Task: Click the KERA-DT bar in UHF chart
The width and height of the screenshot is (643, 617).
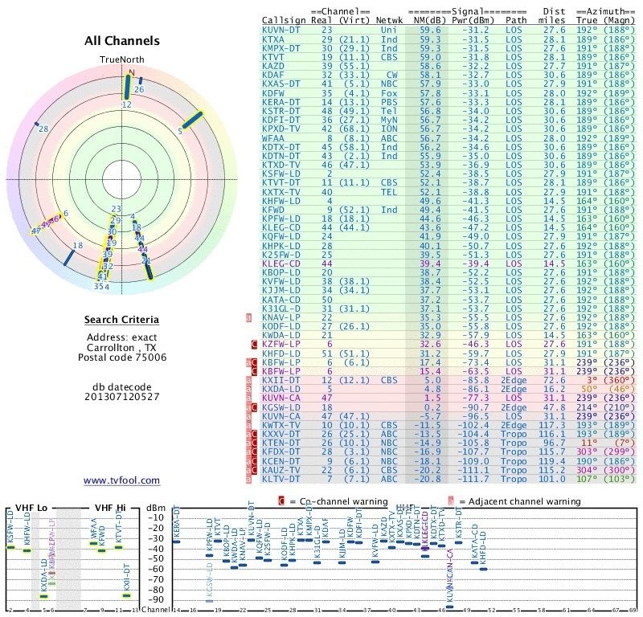Action: [x=176, y=542]
